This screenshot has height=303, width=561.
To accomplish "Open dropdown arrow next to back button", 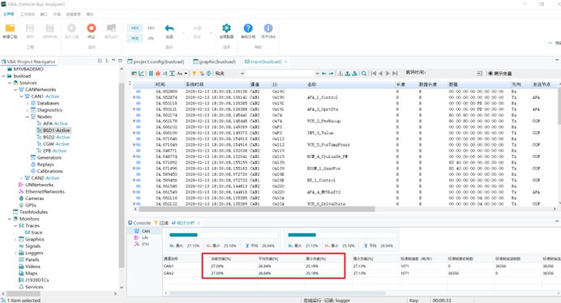I will point(183,33).
